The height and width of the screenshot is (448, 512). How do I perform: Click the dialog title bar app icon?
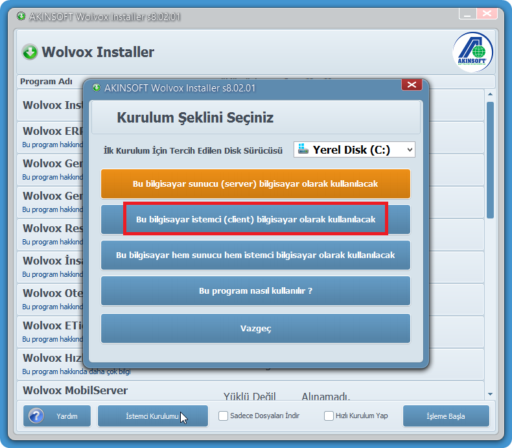(x=97, y=88)
